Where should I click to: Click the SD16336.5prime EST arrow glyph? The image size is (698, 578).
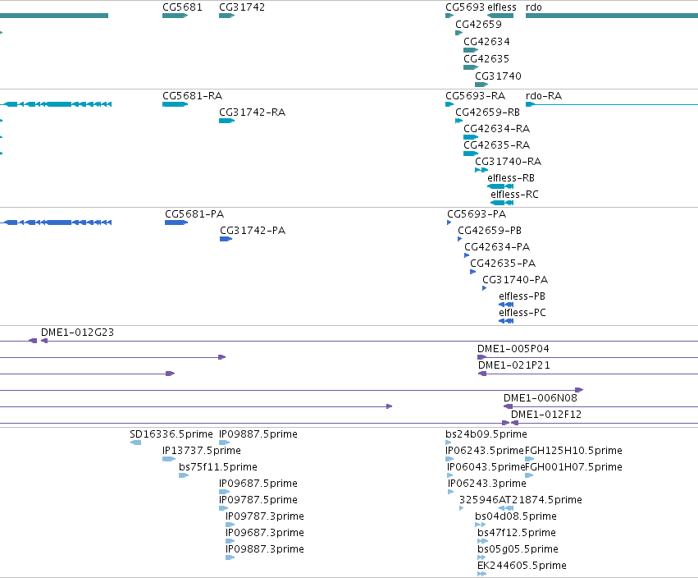click(x=135, y=443)
